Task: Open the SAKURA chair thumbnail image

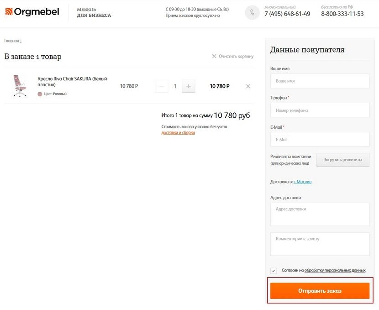Action: tap(20, 85)
